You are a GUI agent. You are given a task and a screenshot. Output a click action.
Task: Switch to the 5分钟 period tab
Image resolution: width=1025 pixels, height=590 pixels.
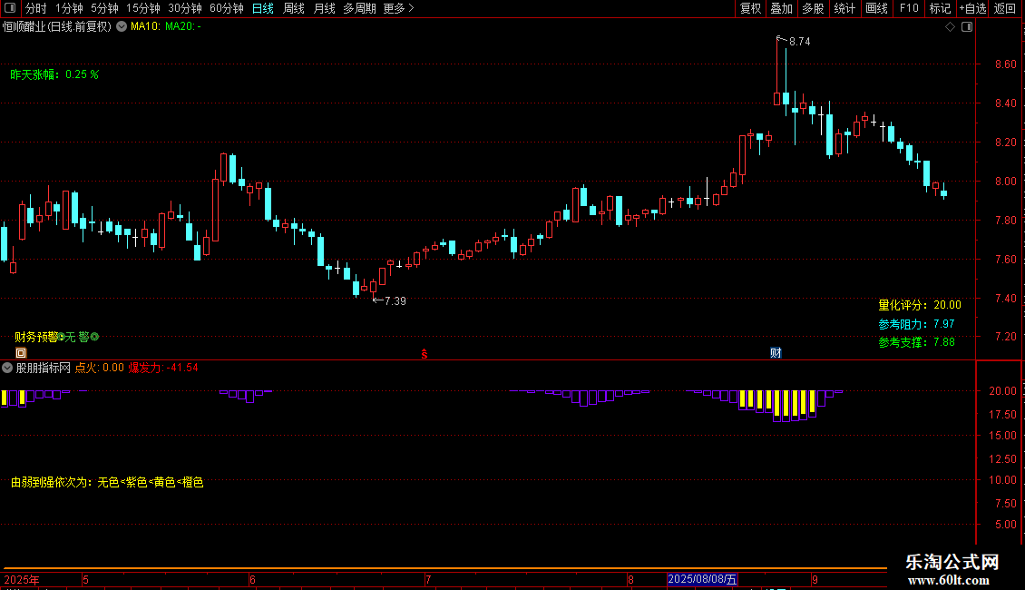pos(104,8)
